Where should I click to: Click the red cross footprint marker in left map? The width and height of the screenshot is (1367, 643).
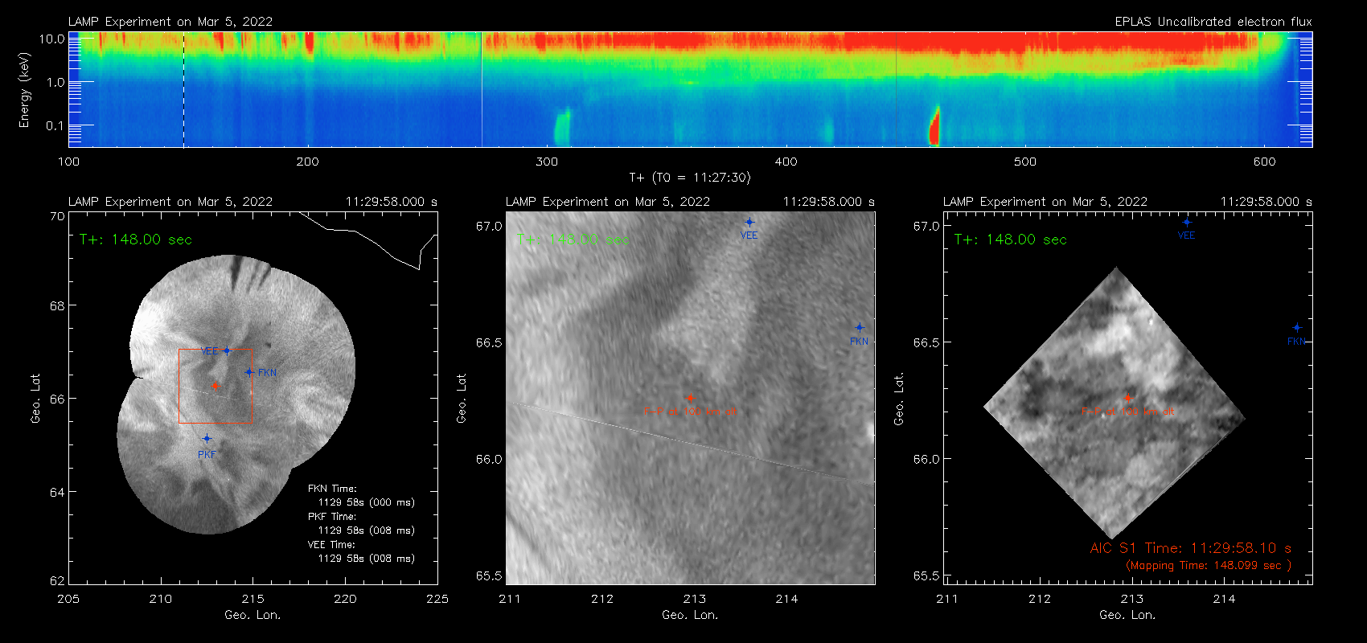click(x=216, y=387)
